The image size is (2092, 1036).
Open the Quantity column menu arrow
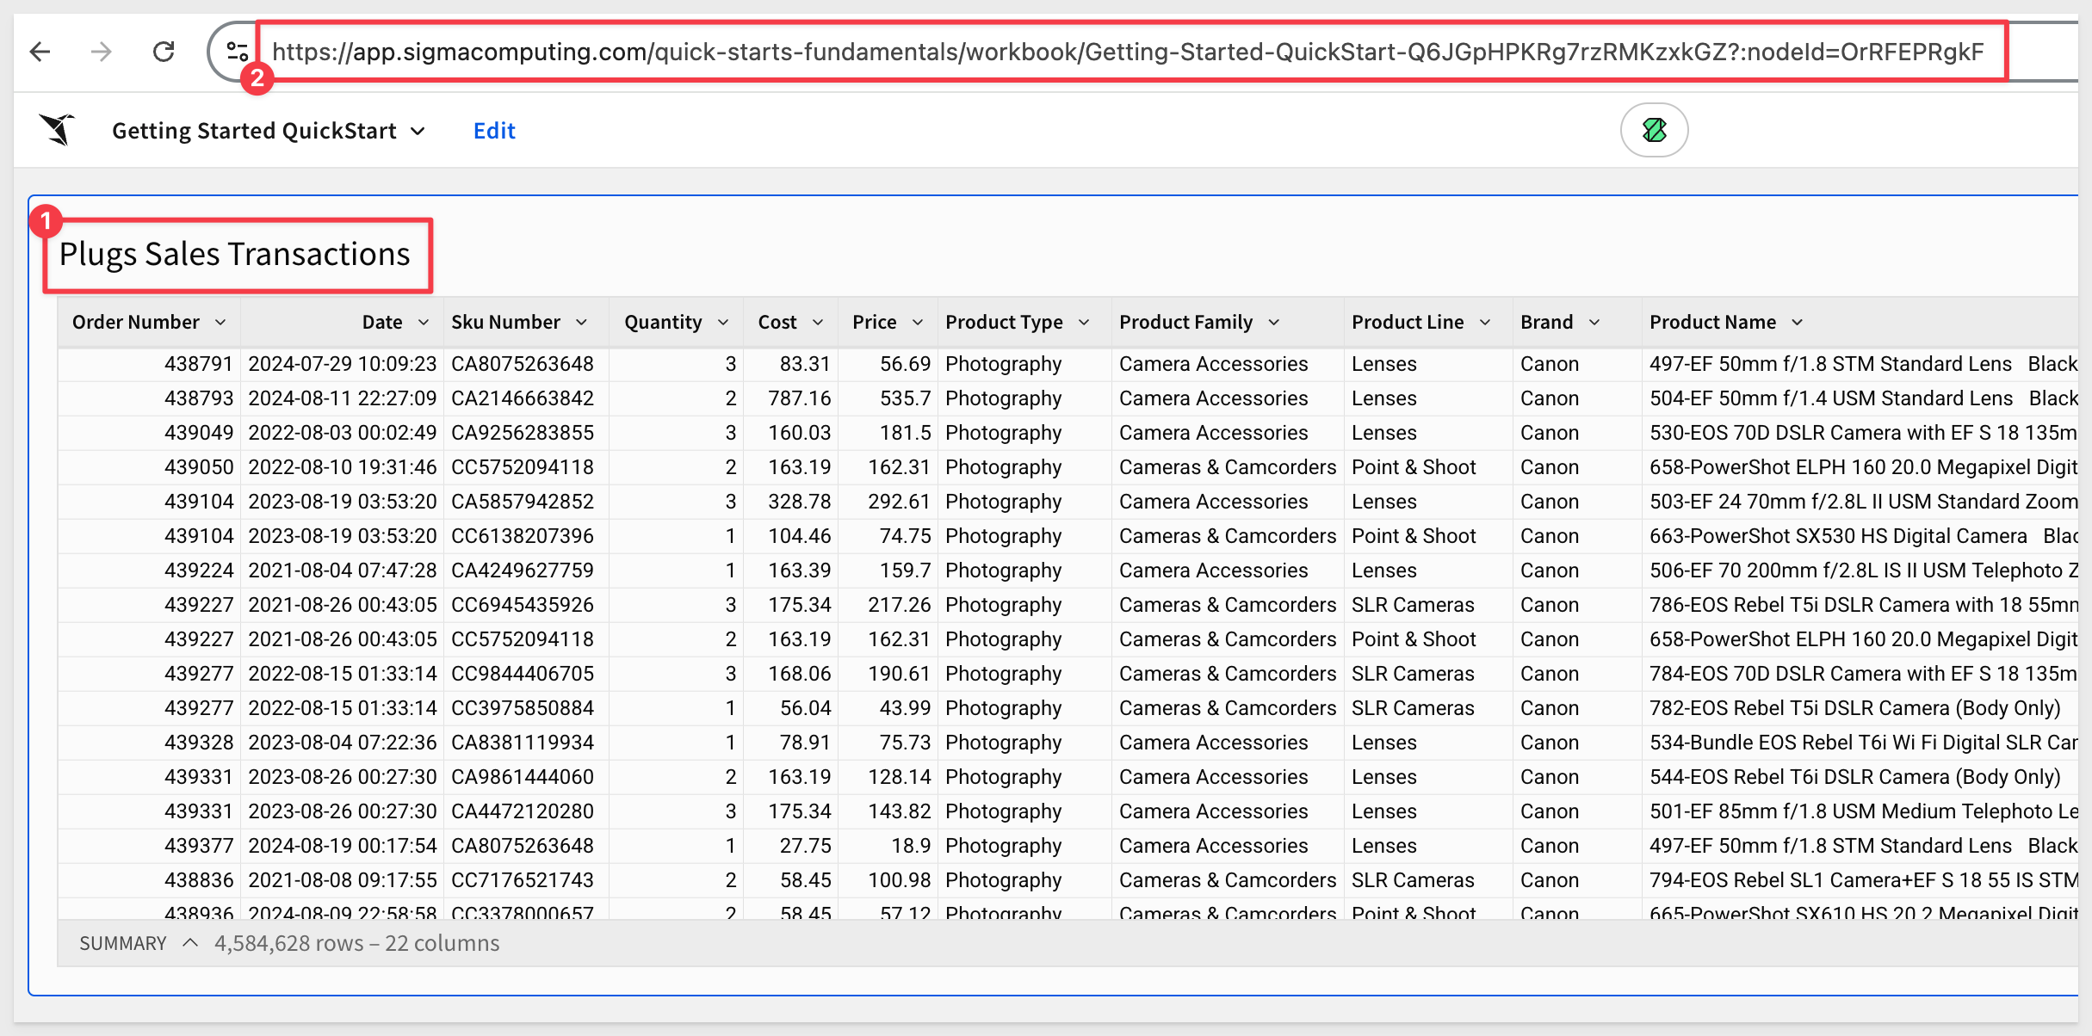pos(723,322)
